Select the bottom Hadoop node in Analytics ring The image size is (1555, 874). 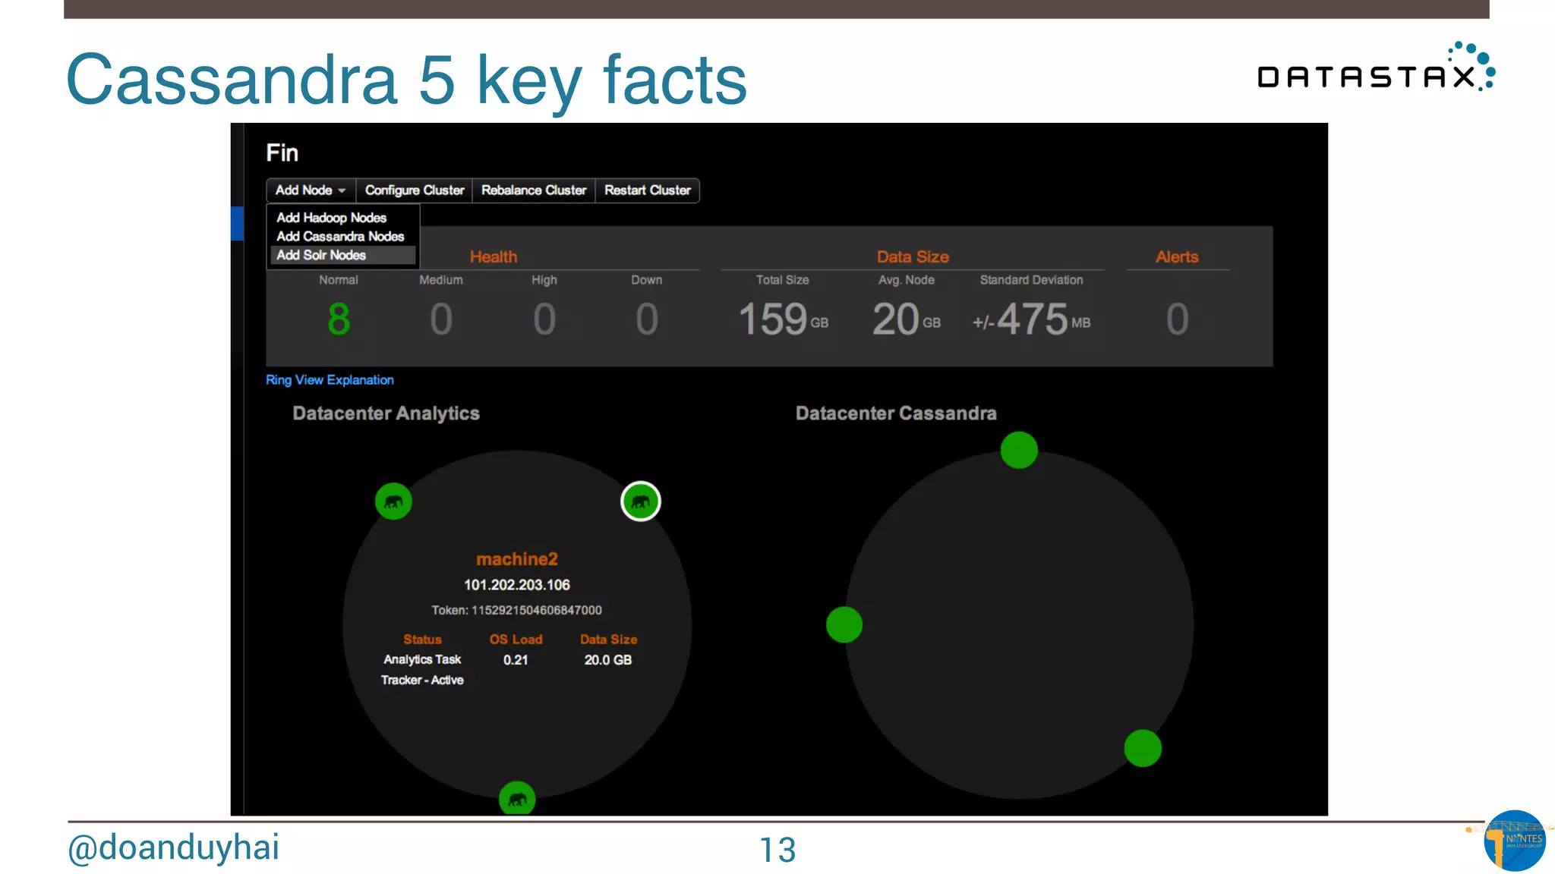(517, 799)
